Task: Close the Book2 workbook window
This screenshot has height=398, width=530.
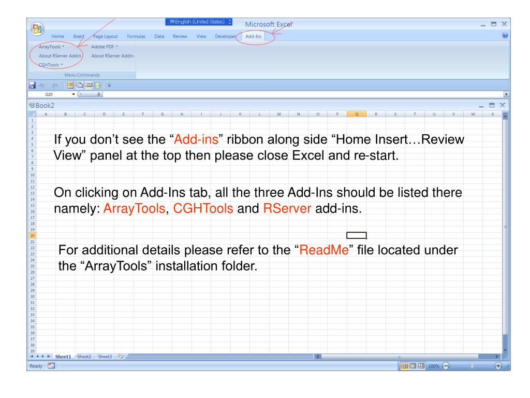Action: [x=503, y=105]
